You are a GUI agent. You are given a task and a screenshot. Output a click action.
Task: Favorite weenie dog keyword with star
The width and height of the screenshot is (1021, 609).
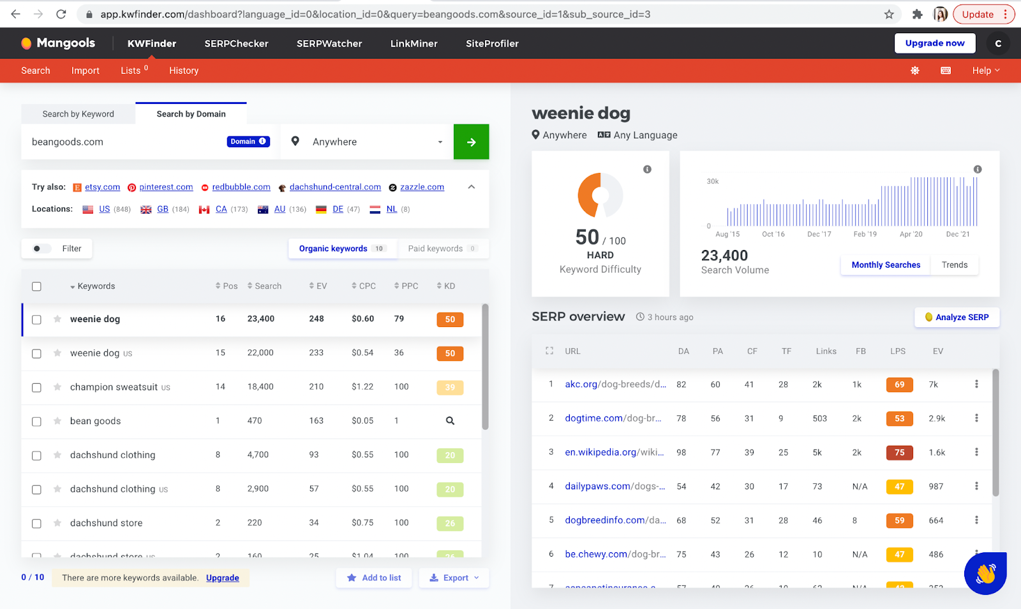pos(57,319)
